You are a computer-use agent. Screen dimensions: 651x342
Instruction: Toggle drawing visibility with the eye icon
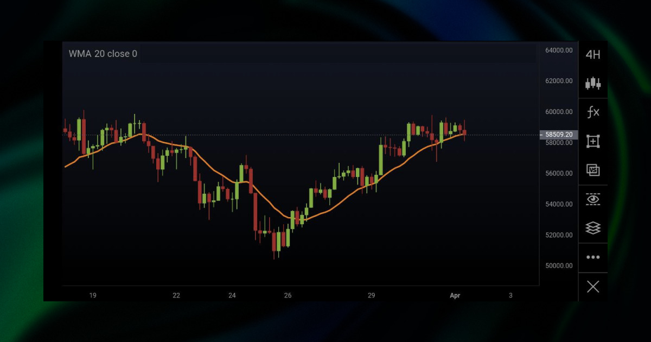593,199
